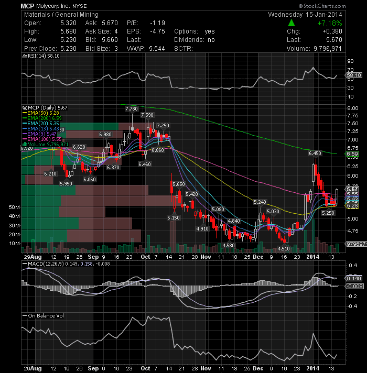
Task: Click the 6.370 price label
Action: coord(113,168)
